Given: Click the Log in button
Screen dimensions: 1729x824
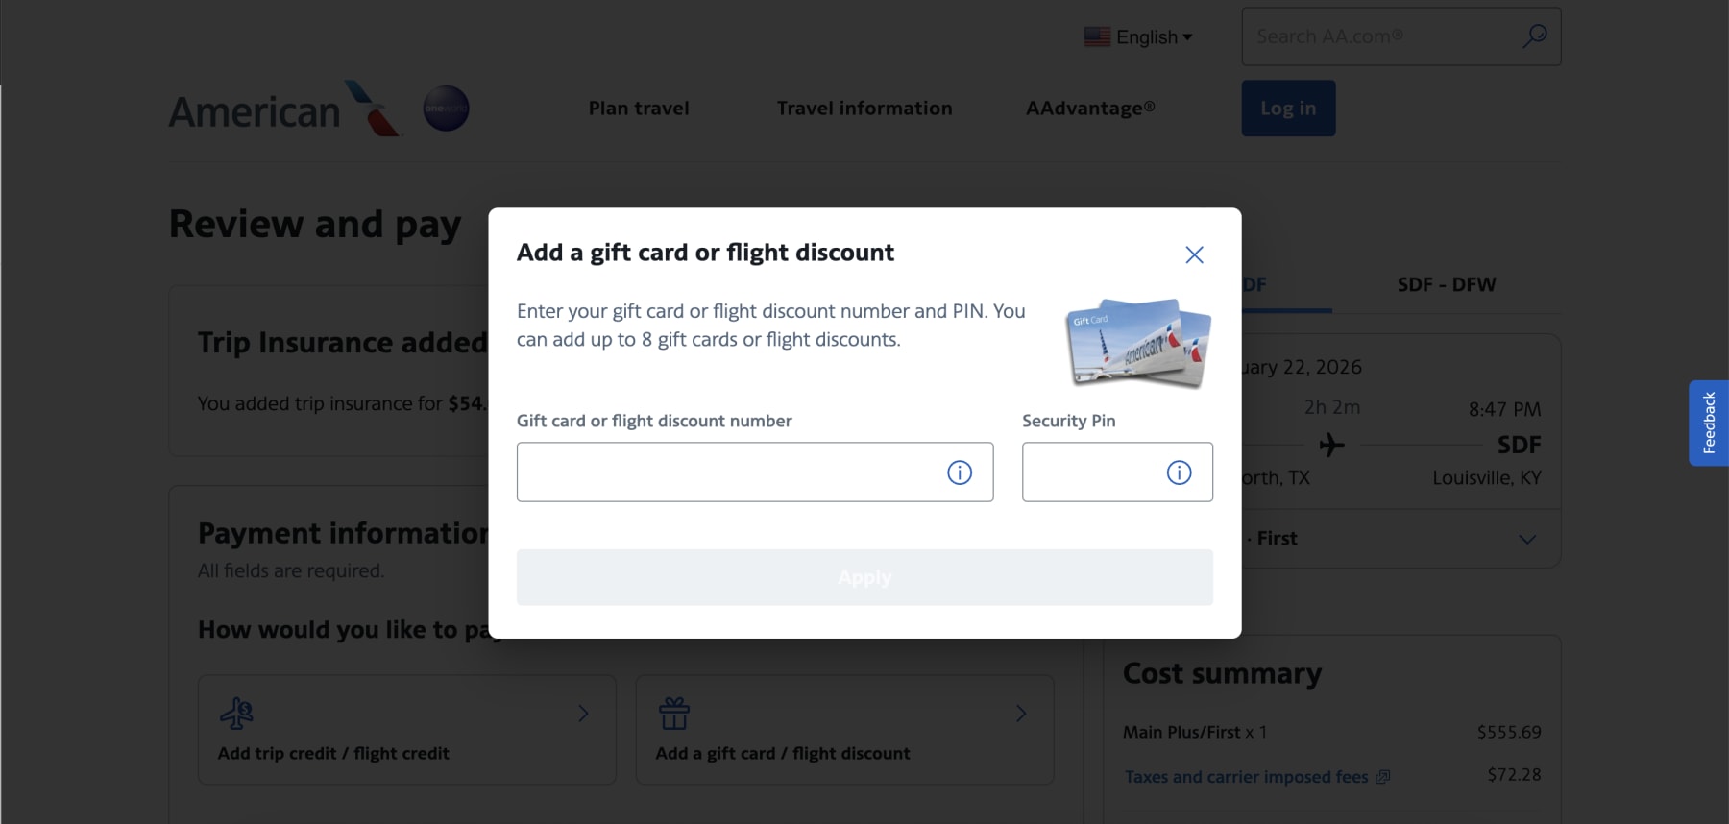Looking at the screenshot, I should pyautogui.click(x=1288, y=108).
